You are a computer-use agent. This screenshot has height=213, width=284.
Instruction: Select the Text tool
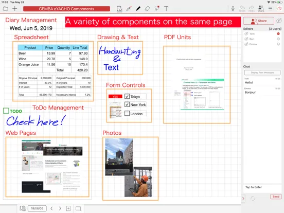(x=166, y=9)
